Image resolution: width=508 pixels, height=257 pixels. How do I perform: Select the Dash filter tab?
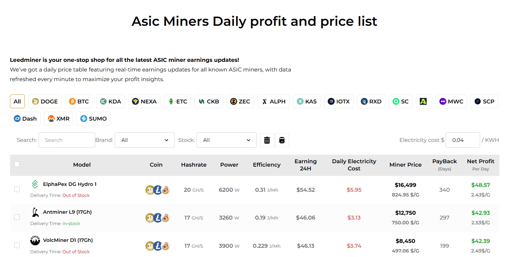pos(25,119)
